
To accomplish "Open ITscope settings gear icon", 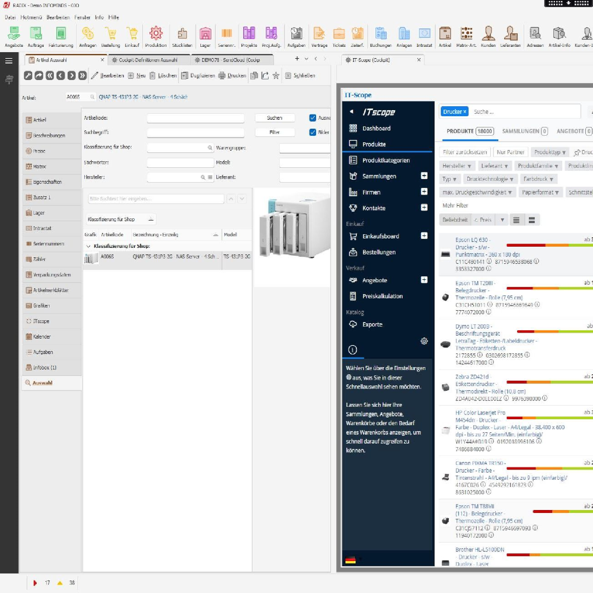I will tap(425, 341).
